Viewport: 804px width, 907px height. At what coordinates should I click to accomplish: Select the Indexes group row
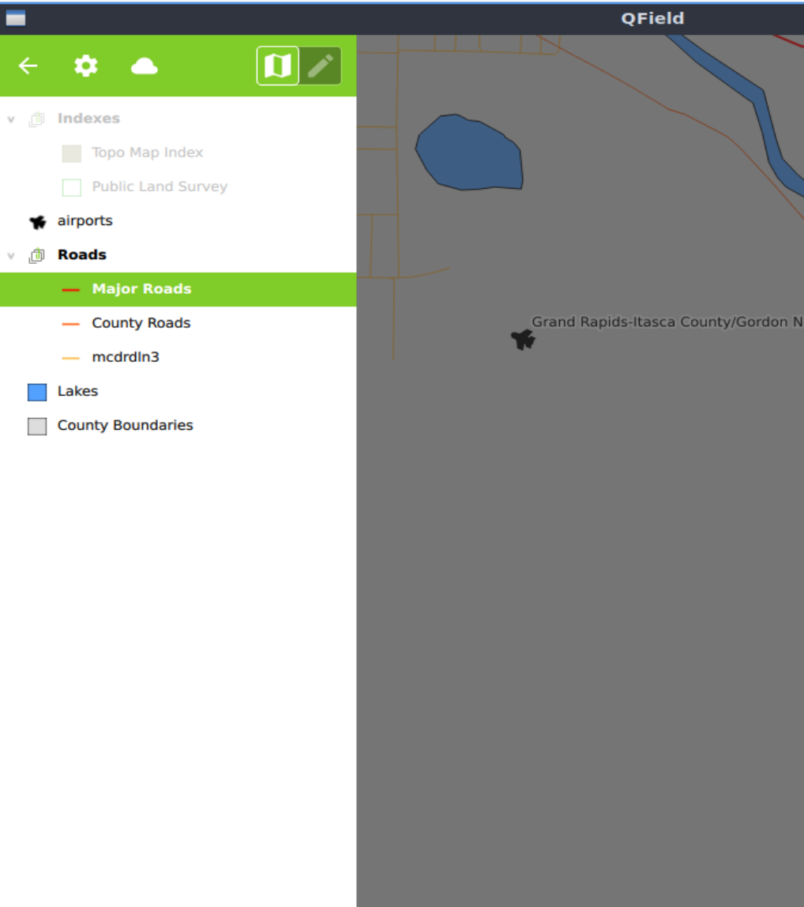[x=178, y=119]
